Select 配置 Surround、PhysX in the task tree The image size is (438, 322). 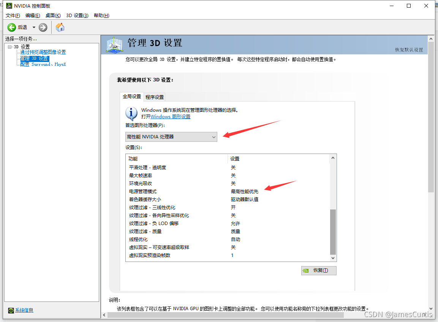43,64
